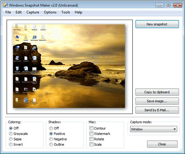Open the Capture menu
The height and width of the screenshot is (154, 185).
33,12
